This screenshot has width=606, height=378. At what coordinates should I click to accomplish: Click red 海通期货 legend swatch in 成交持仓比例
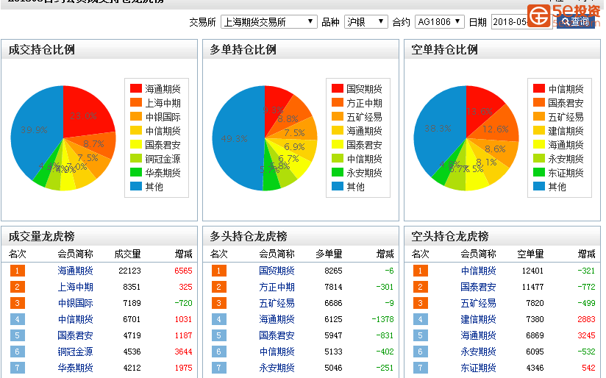coord(136,88)
